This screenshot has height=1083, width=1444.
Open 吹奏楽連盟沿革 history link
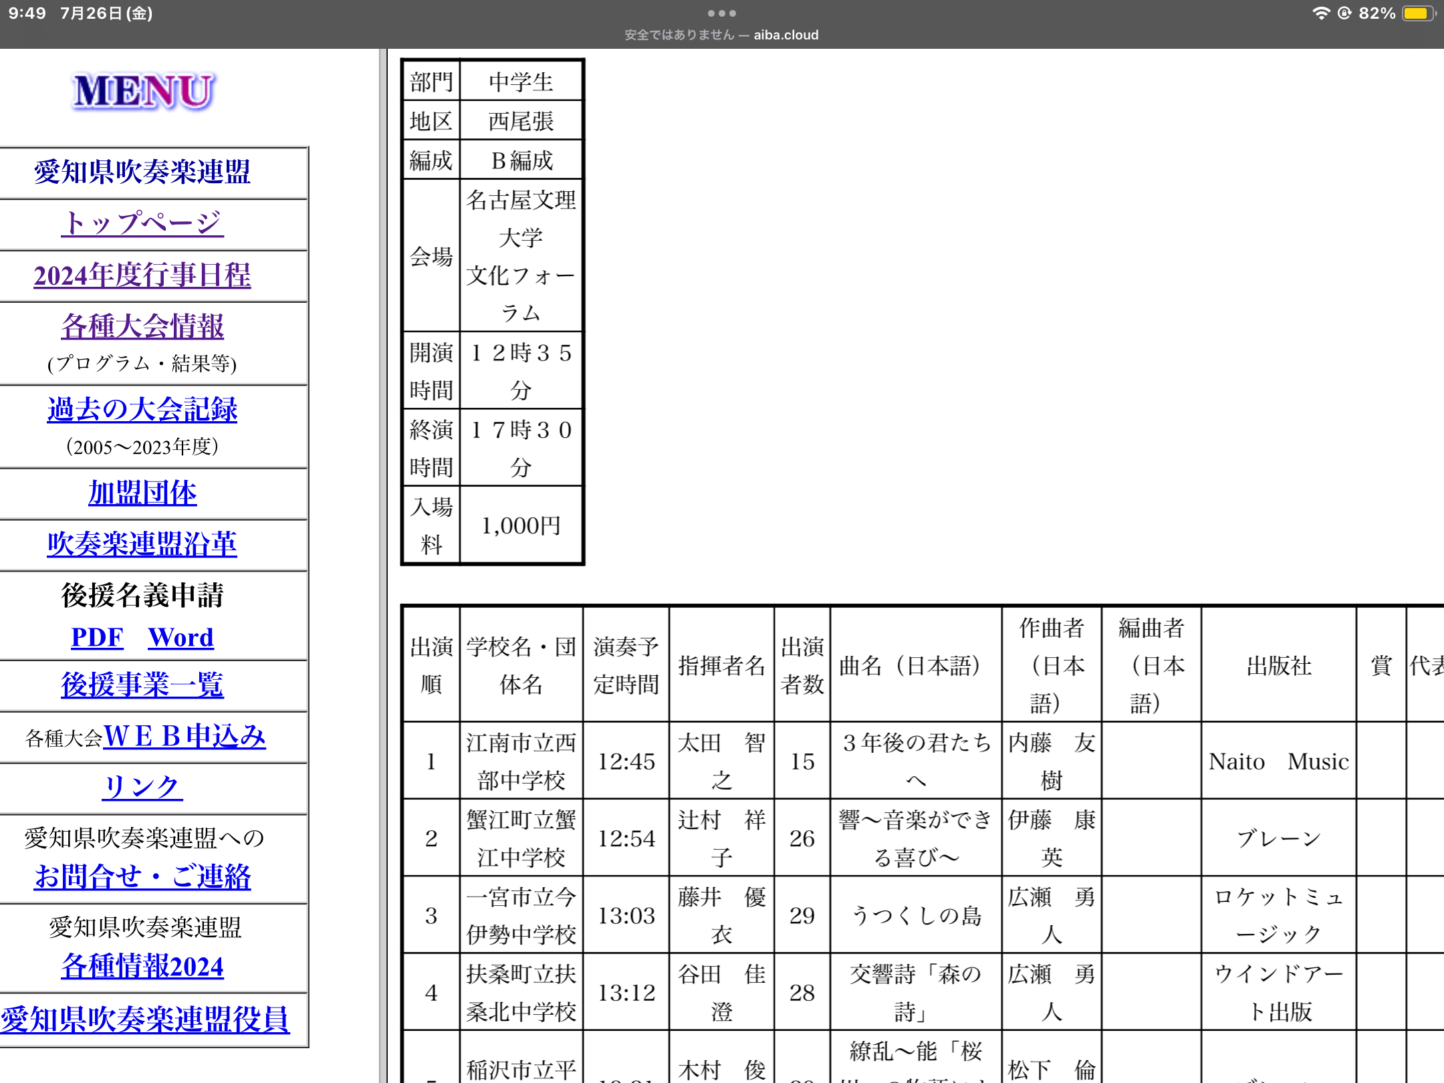[x=142, y=544]
